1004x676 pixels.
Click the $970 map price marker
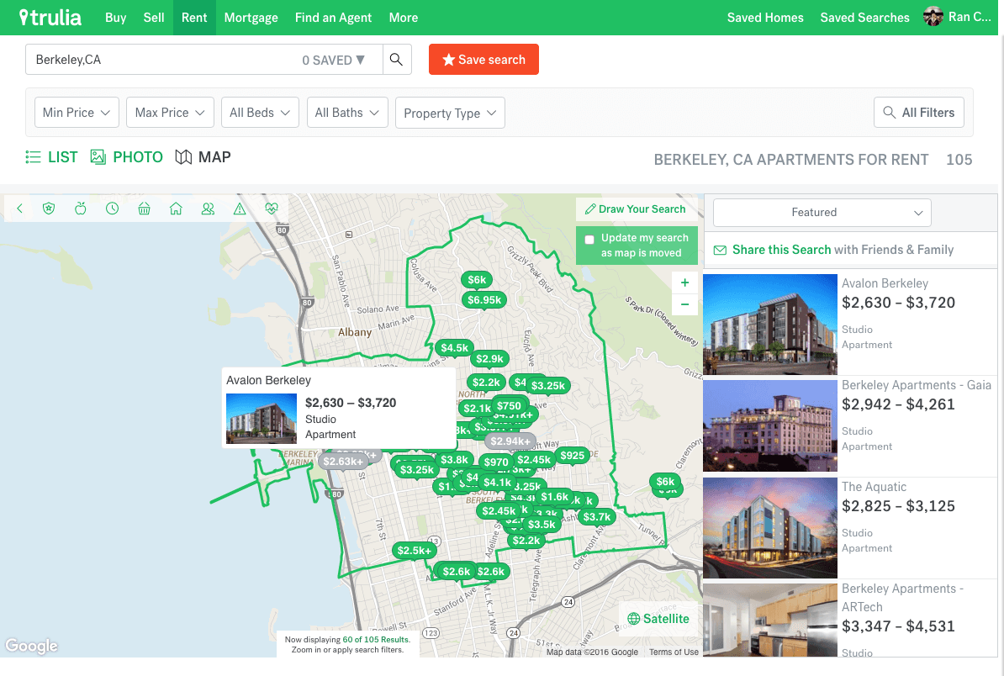[495, 462]
